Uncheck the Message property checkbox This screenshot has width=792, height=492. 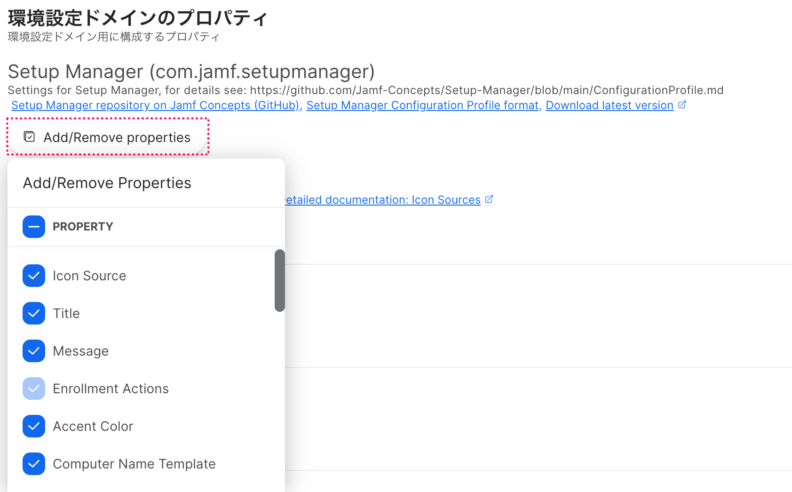34,351
